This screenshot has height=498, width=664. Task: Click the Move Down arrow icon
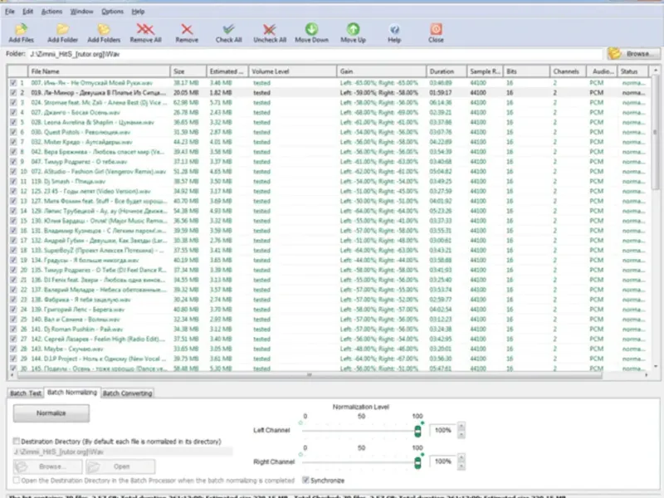coord(312,29)
